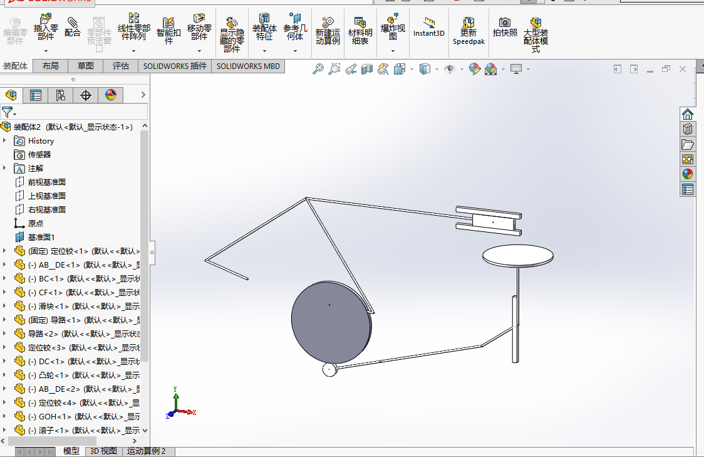Open Linear Component Pattern (线性零部件阵列)
Image resolution: width=704 pixels, height=457 pixels.
click(x=134, y=27)
